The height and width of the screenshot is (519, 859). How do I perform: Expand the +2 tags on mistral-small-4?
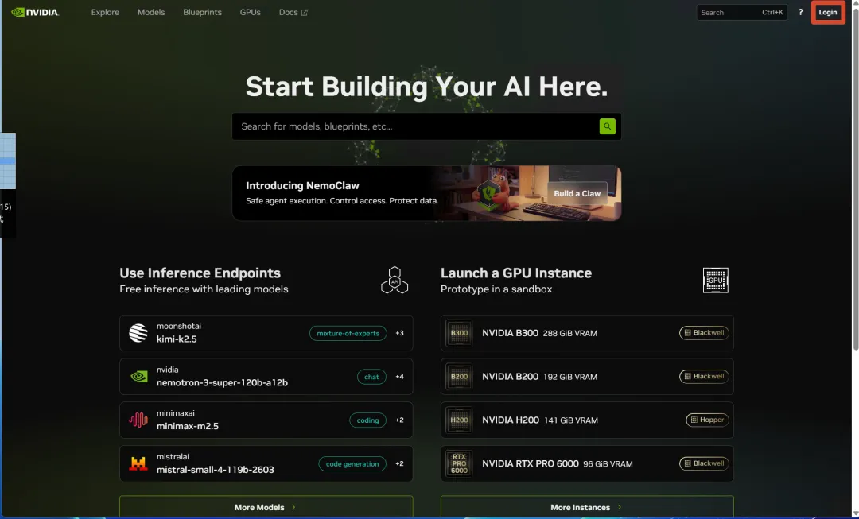click(x=399, y=463)
